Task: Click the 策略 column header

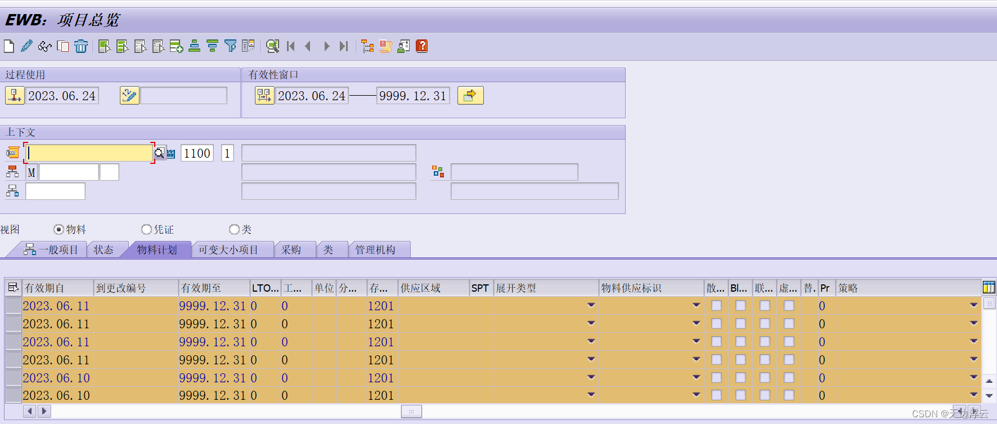Action: tap(908, 288)
